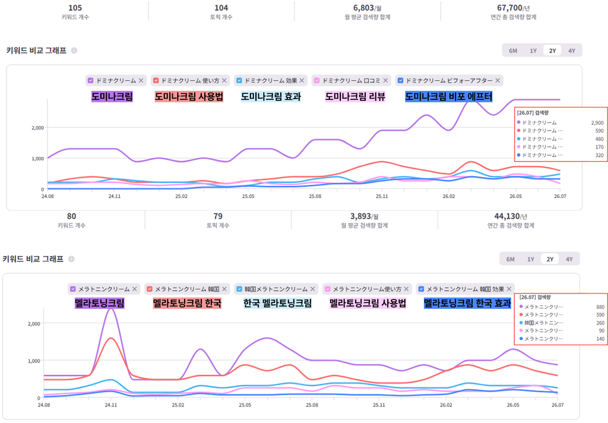The image size is (608, 423).
Task: Click the top tooltip [26.07] 검색량 header
Action: [x=533, y=112]
